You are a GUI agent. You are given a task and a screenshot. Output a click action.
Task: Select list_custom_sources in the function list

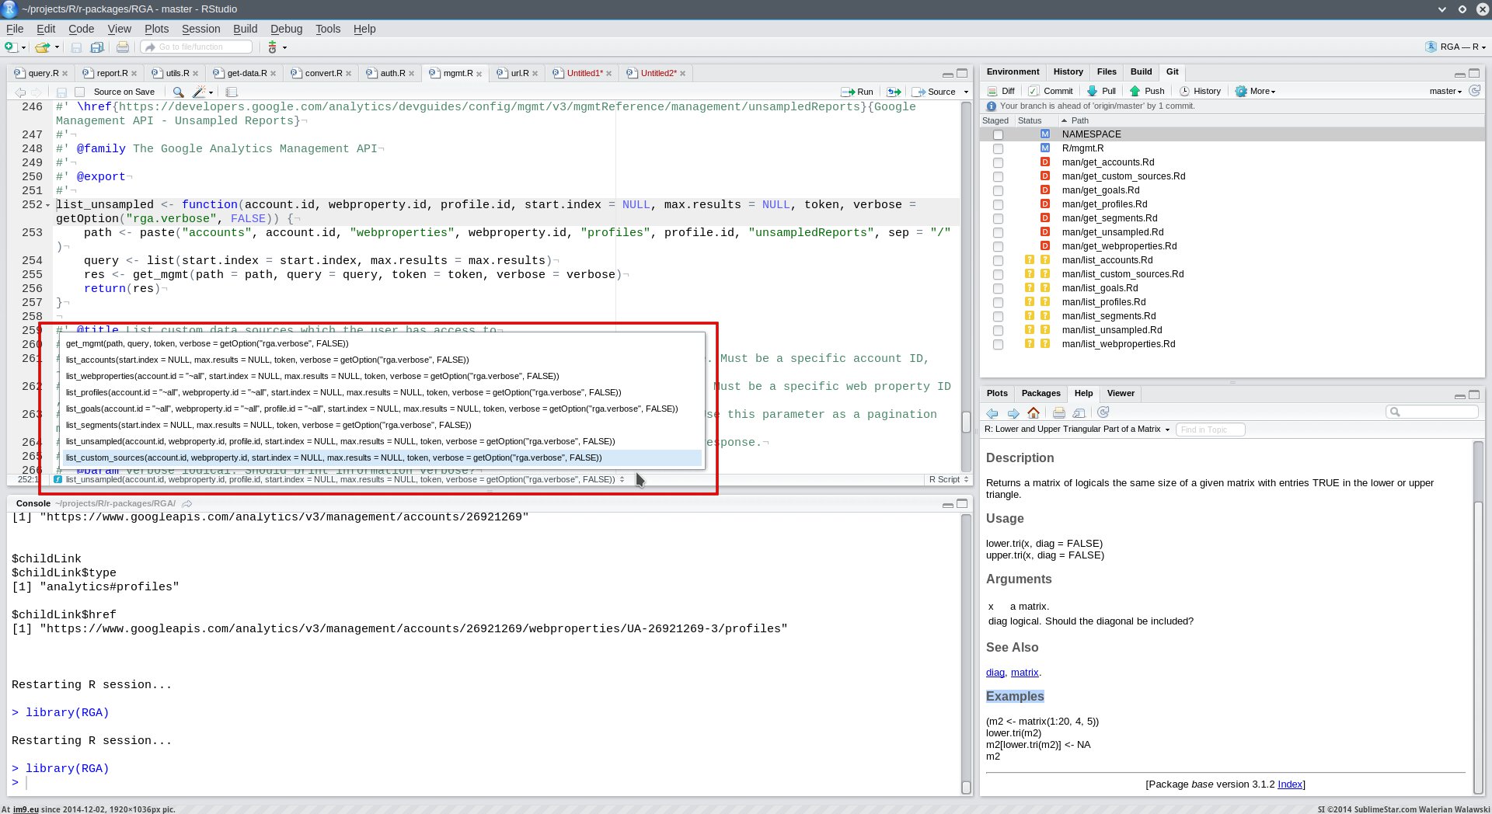coord(382,457)
